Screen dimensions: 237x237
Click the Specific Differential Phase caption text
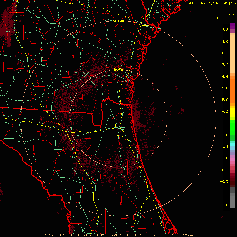point(120,235)
